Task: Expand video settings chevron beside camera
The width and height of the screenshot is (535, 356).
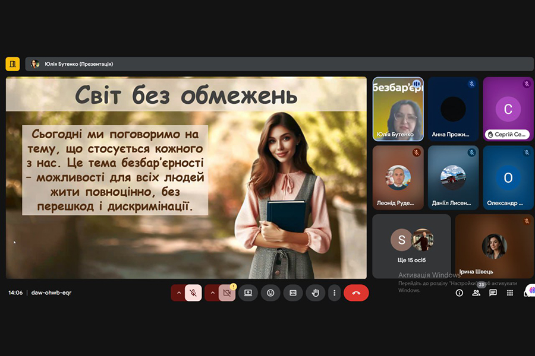Action: pyautogui.click(x=212, y=293)
